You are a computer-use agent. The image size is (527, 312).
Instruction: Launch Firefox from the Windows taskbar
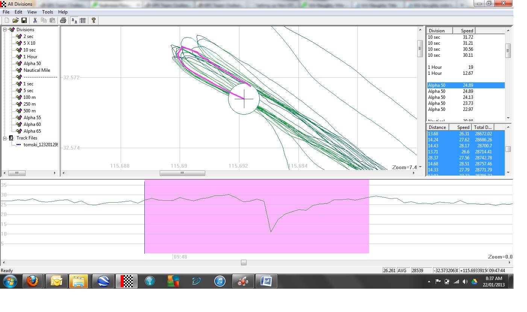(x=32, y=281)
